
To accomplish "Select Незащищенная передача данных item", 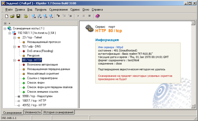I will tap(49, 69).
